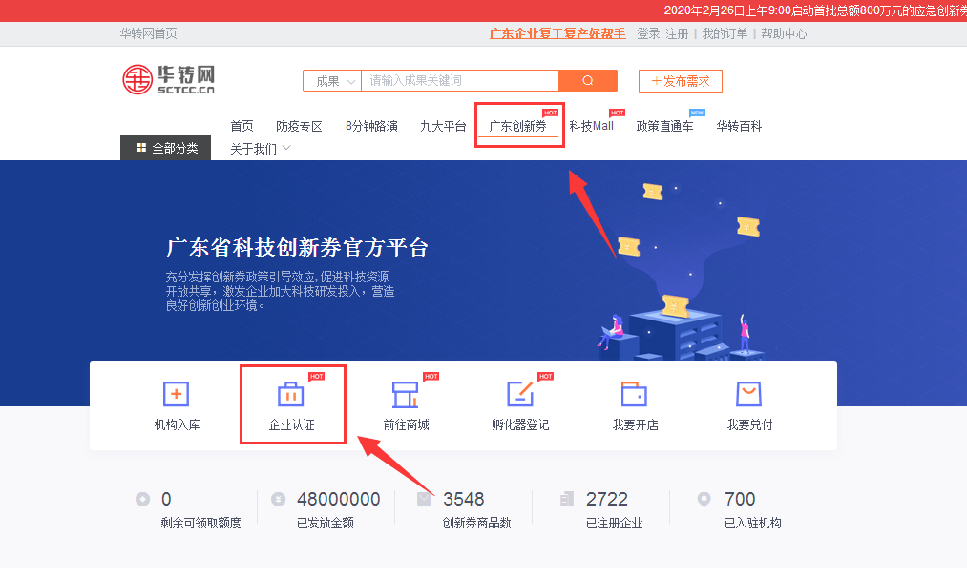This screenshot has width=967, height=578.
Task: Click the 登录 link
Action: 648,33
